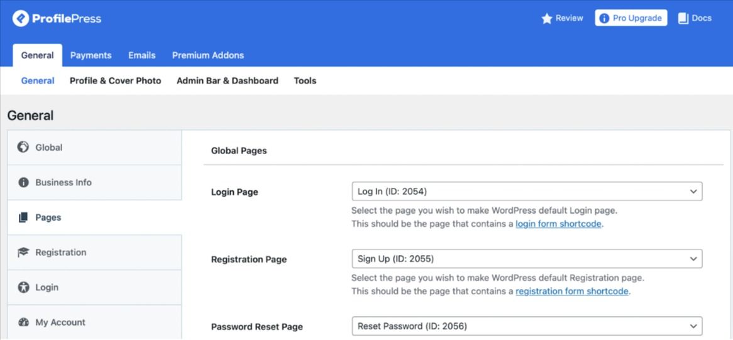
Task: Switch to the Payments tab
Action: tap(91, 55)
